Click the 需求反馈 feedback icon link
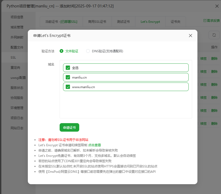Screen dimensions: 221x194 click(211, 20)
